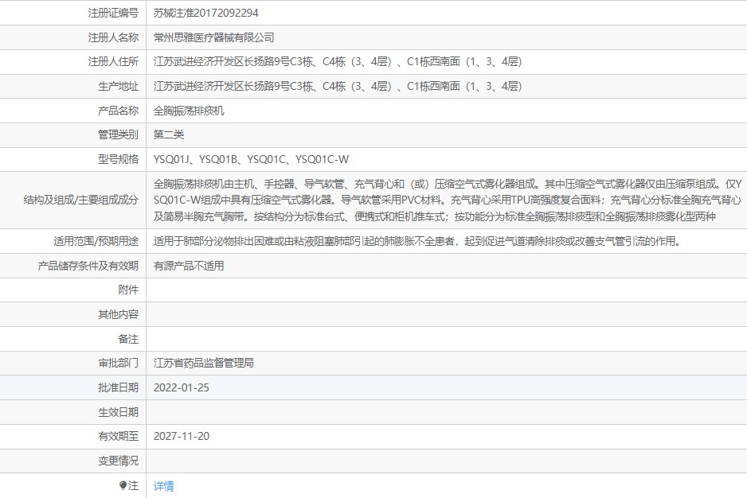Click the 其他内容 label
The image size is (747, 498).
[118, 314]
